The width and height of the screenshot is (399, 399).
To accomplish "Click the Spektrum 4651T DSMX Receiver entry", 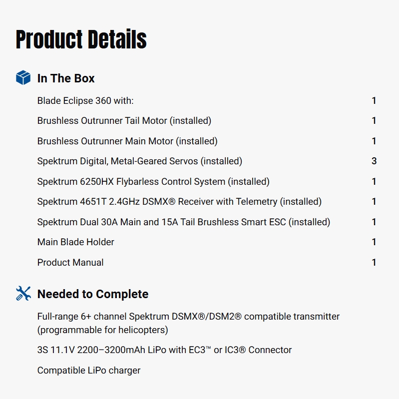I will click(179, 202).
